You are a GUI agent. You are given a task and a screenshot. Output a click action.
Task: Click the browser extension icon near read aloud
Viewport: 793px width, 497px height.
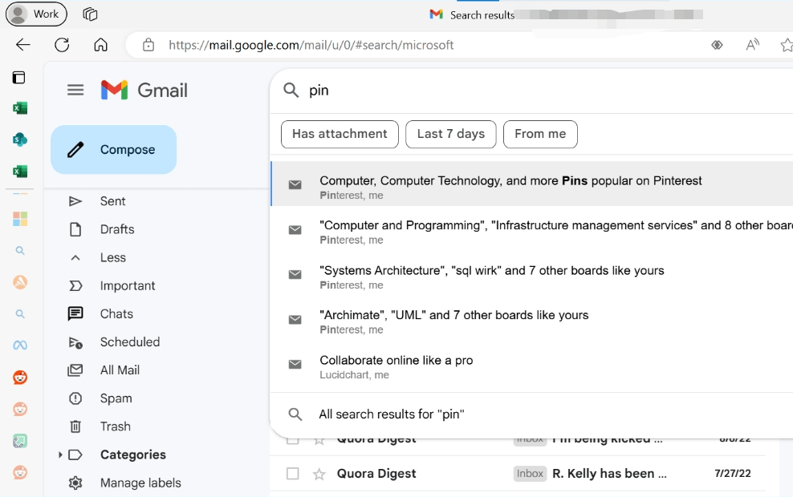(717, 45)
